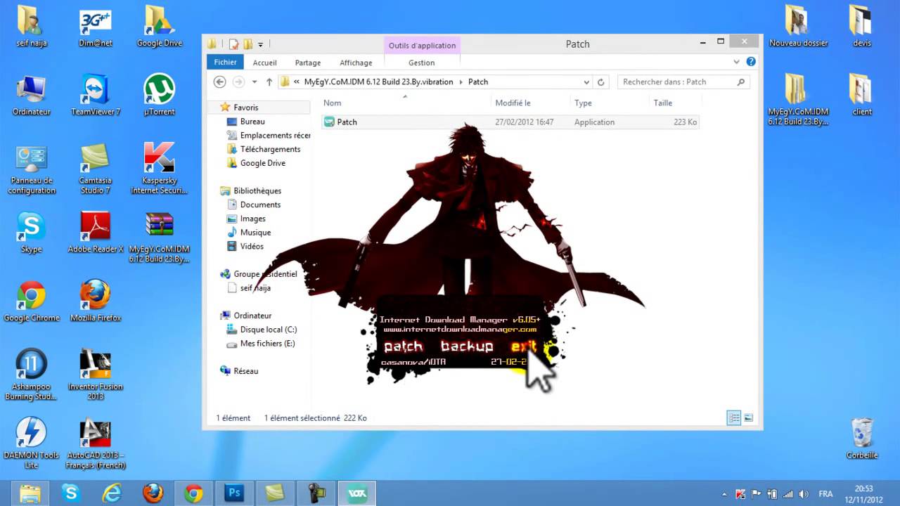Open File Explorer from the taskbar
The image size is (900, 506).
tap(30, 493)
